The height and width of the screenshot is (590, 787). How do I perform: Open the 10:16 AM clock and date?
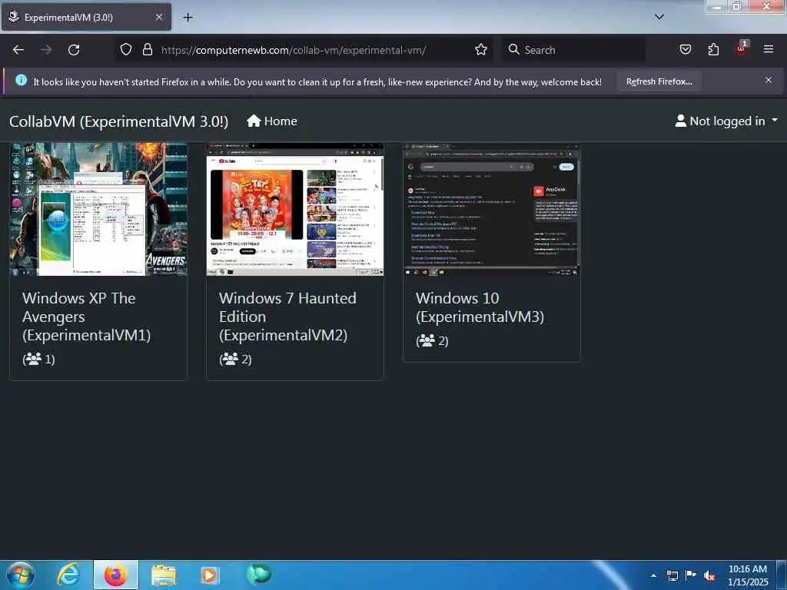[x=748, y=575]
